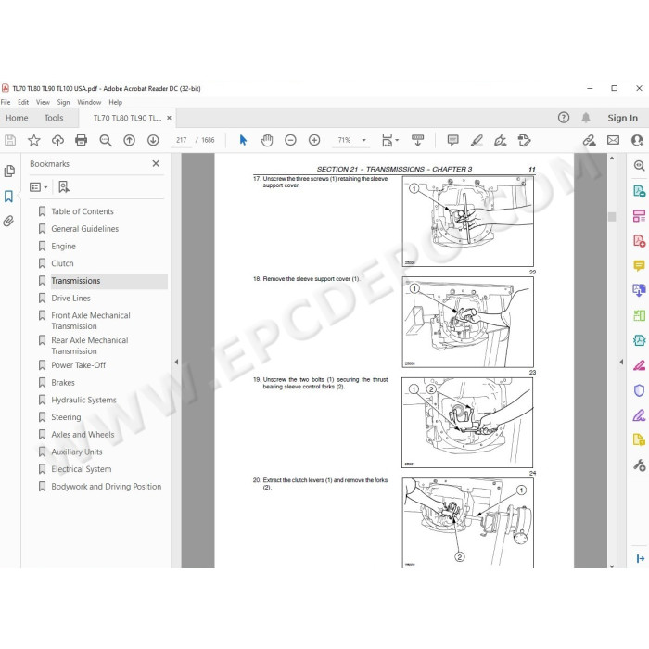
Task: Open the Help question mark icon
Action: coord(564,118)
